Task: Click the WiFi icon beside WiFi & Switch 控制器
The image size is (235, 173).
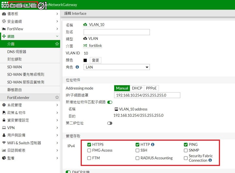Action: 4,143
